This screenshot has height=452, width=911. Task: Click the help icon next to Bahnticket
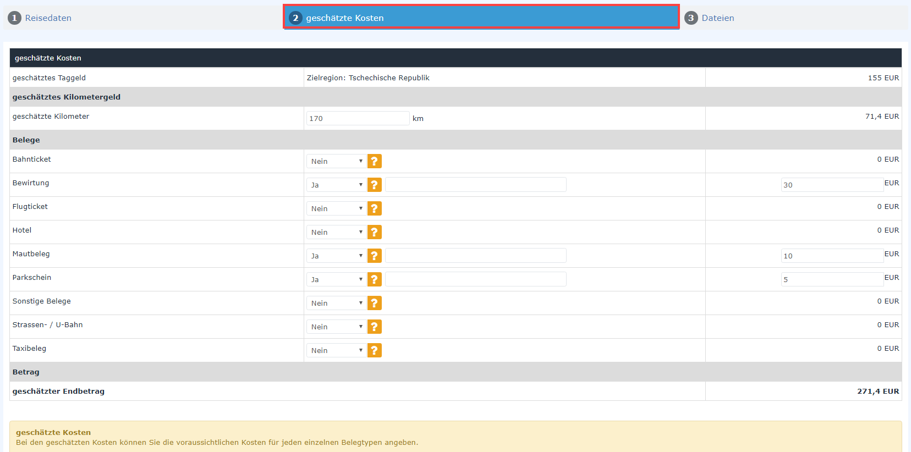(x=374, y=161)
